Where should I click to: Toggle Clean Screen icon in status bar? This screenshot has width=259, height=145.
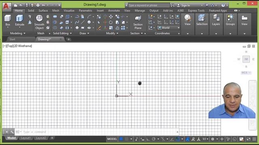point(248,139)
